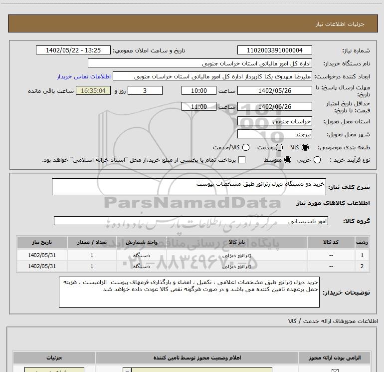The height and width of the screenshot is (372, 384).
Task: Click the شرح کلی نیاز description box
Action: pyautogui.click(x=189, y=187)
